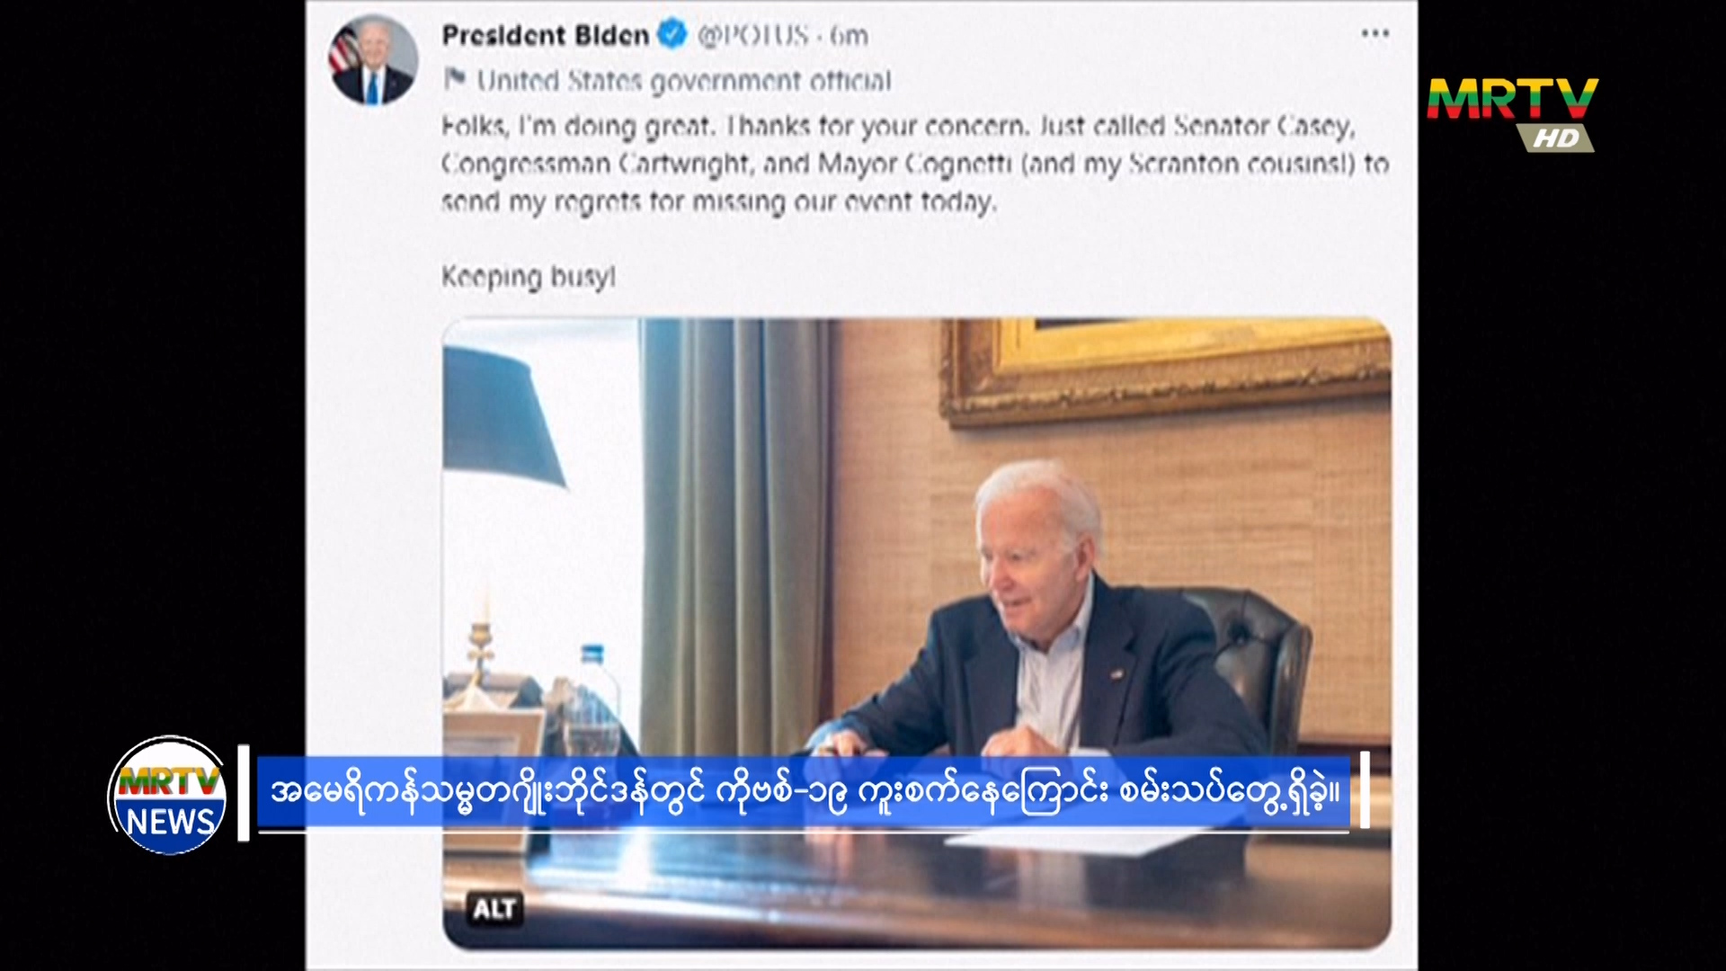Click the circular MRTV NEWS logo
The width and height of the screenshot is (1726, 971).
168,796
